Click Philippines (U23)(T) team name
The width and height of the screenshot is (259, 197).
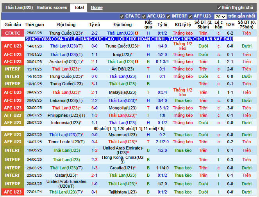pyautogui.click(x=66, y=115)
